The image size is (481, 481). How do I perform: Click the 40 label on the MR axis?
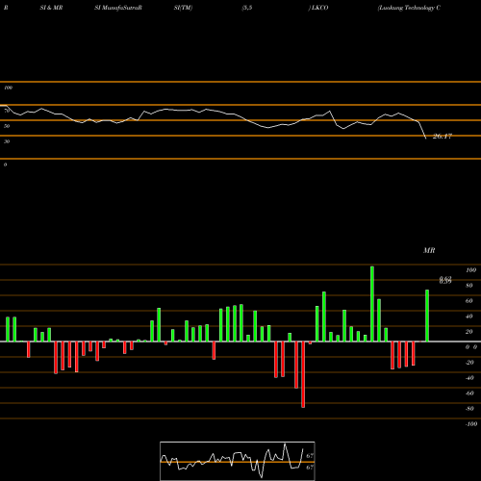click(469, 316)
